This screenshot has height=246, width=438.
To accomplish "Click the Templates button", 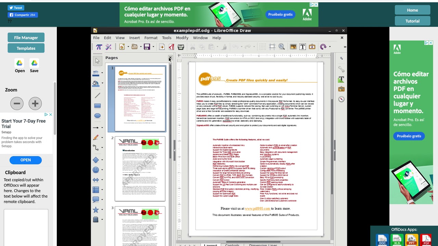I will click(x=26, y=48).
